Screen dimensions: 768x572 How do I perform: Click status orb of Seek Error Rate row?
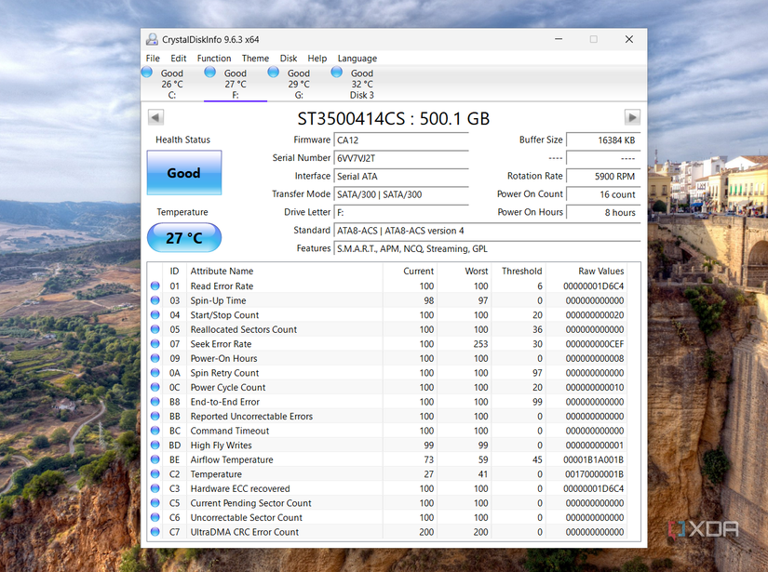coord(155,343)
